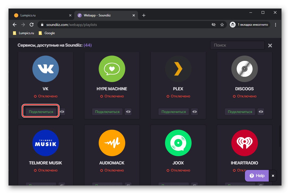Viewport: 290px width, 194px height.
Task: Toggle visibility of the Plex service
Action: 194,112
